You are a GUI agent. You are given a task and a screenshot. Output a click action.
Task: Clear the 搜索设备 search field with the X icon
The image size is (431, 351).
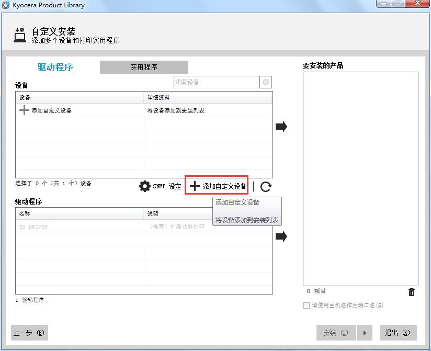coord(266,82)
